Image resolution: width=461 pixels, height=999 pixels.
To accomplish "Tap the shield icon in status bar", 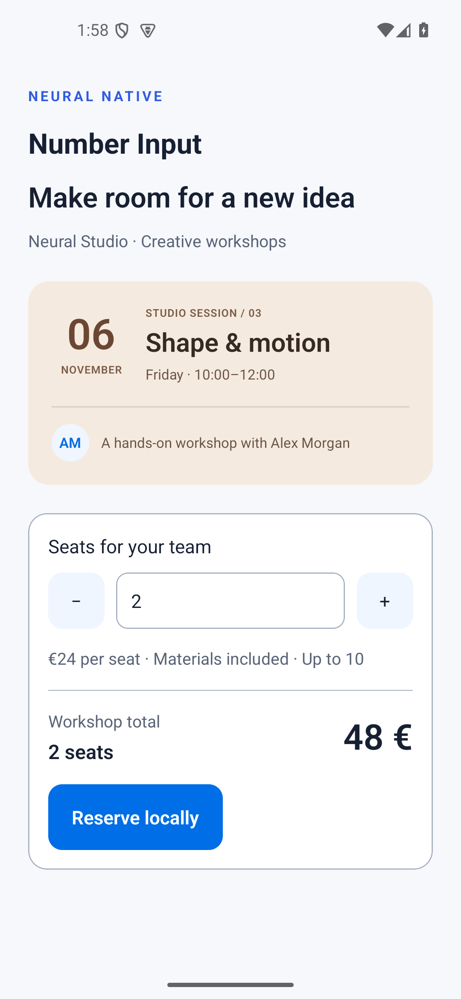I will click(x=122, y=30).
